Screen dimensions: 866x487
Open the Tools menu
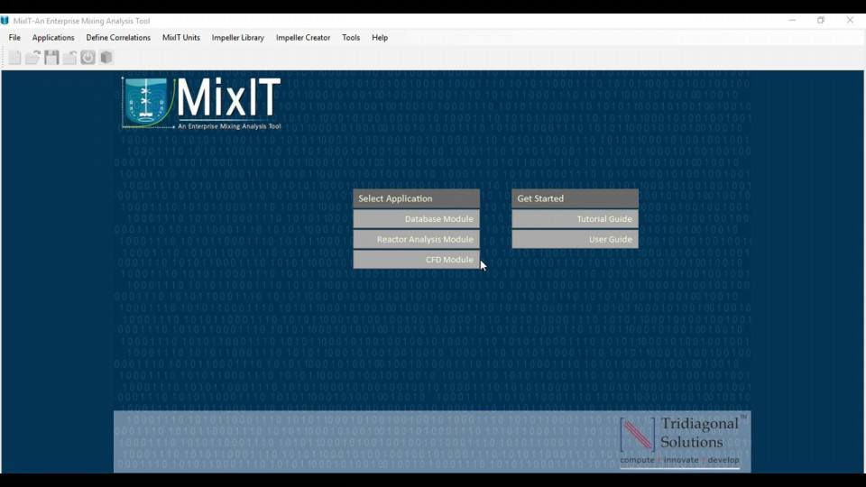click(x=351, y=38)
